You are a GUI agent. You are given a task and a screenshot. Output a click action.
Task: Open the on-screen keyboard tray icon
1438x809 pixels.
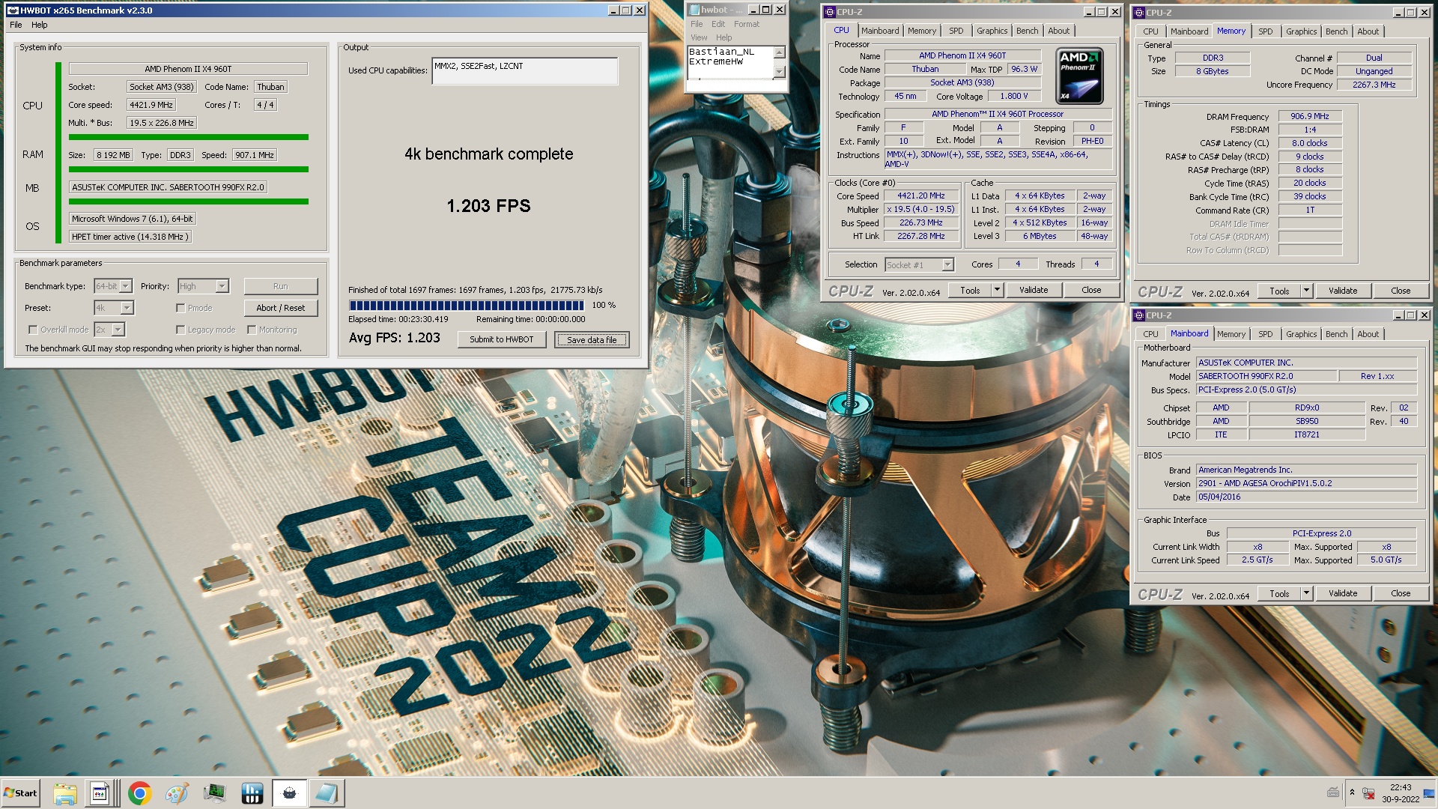1333,793
